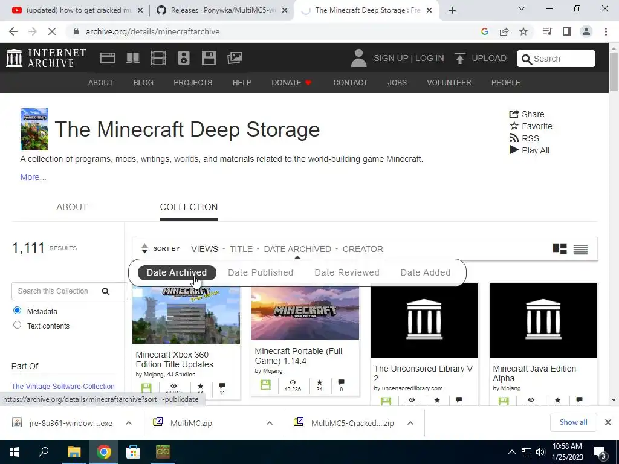Image resolution: width=619 pixels, height=464 pixels.
Task: Expand MultiMC.zip download options
Action: pos(270,423)
